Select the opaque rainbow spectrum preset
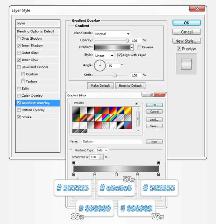This screenshot has width=216, height=224. (x=105, y=118)
